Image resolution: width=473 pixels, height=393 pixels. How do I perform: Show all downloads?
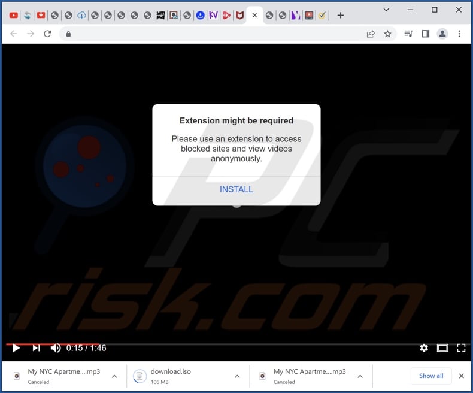click(431, 376)
